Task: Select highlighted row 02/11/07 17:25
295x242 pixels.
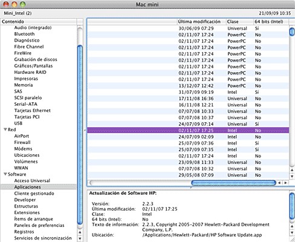Action: [x=188, y=131]
